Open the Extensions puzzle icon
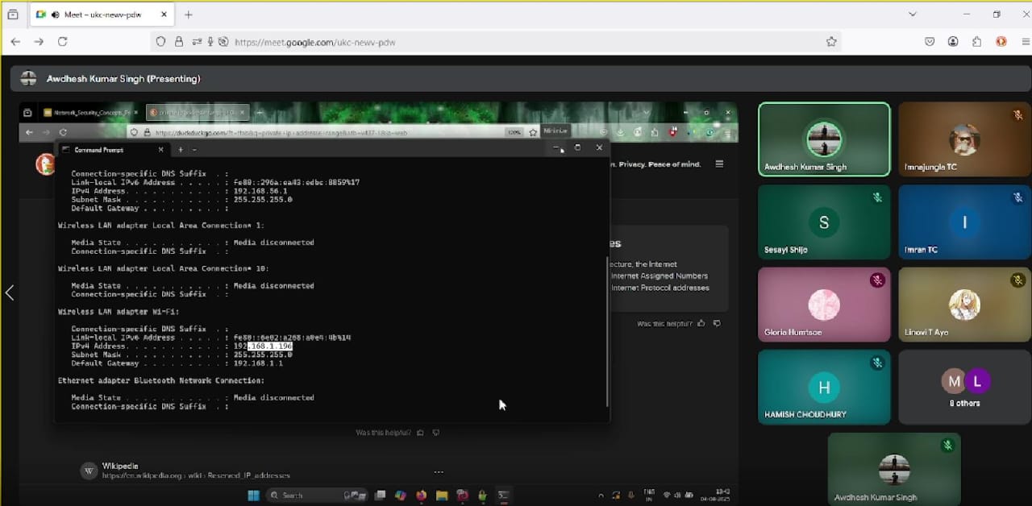1032x506 pixels. tap(976, 42)
